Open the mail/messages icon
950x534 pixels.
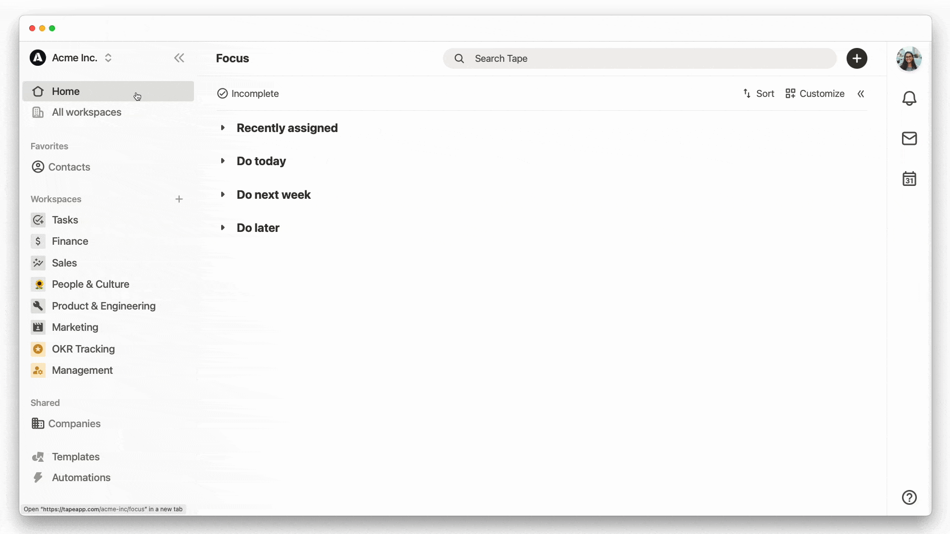tap(909, 138)
